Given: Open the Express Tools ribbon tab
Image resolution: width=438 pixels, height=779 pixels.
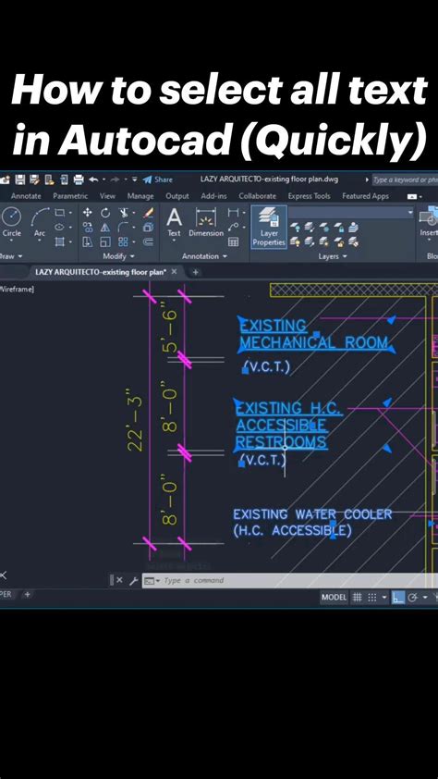Looking at the screenshot, I should [x=309, y=196].
